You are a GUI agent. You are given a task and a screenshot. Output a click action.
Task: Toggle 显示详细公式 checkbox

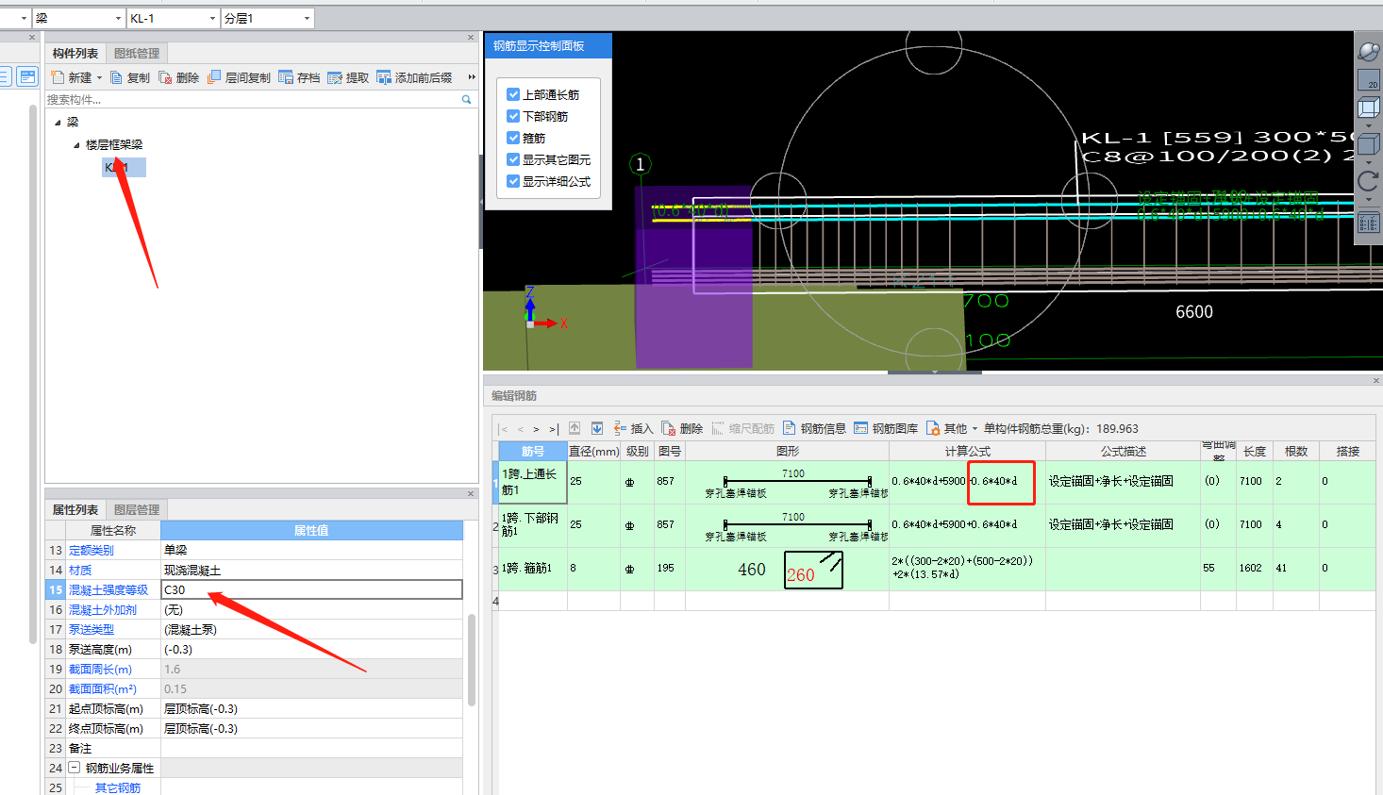[513, 181]
